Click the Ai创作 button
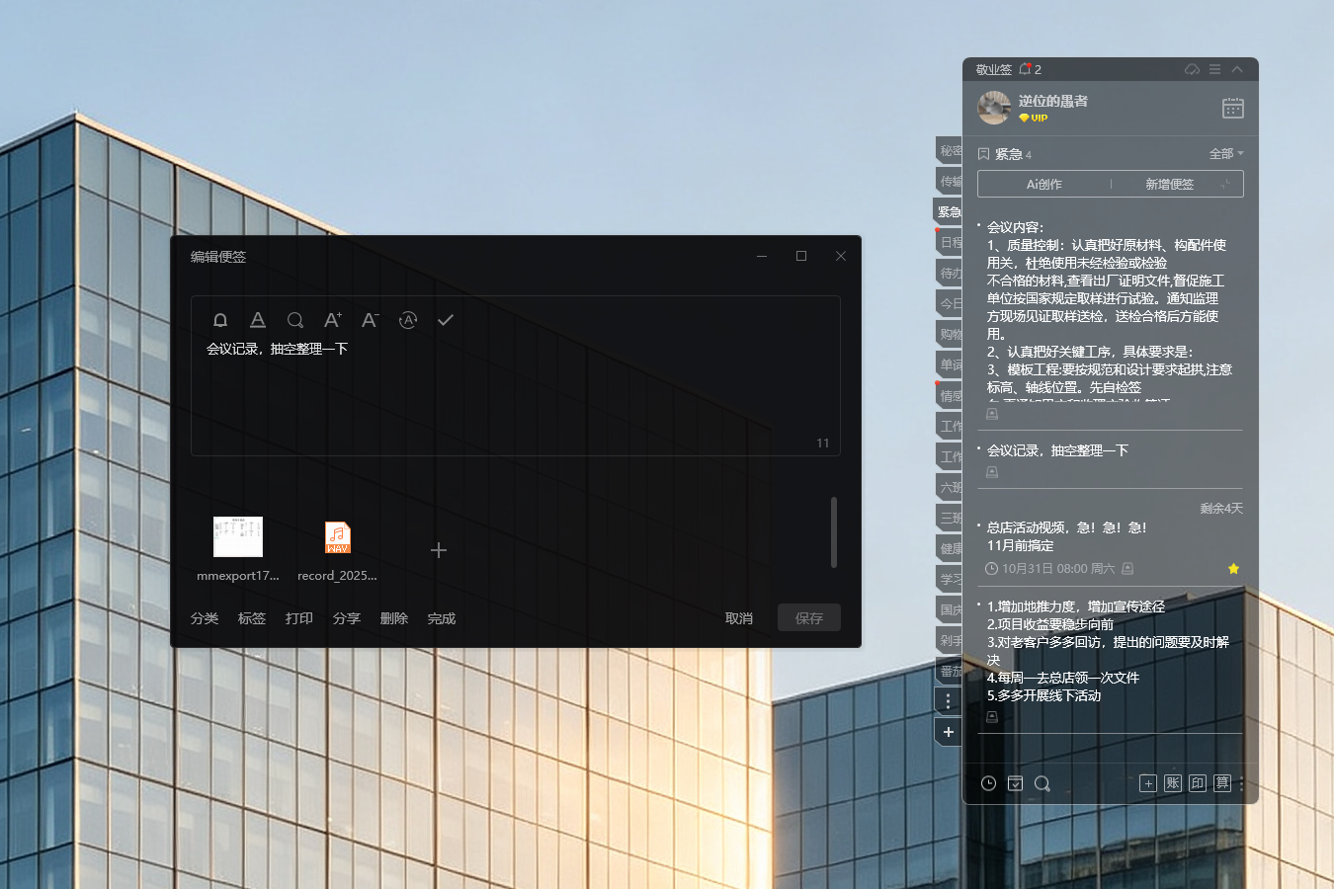1334x889 pixels. pos(1044,184)
